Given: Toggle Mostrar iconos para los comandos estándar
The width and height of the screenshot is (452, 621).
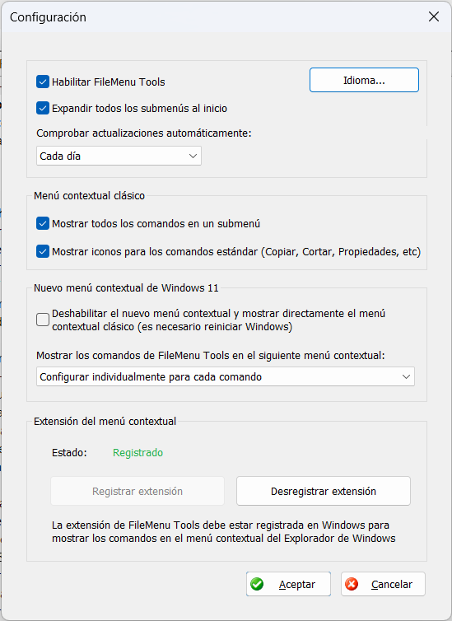Looking at the screenshot, I should [x=43, y=251].
